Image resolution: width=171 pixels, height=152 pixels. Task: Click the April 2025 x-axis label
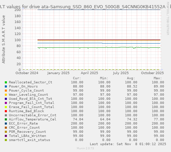(89, 73)
